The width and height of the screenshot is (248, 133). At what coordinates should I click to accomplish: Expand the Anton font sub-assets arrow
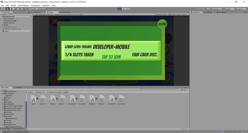(x=38, y=98)
